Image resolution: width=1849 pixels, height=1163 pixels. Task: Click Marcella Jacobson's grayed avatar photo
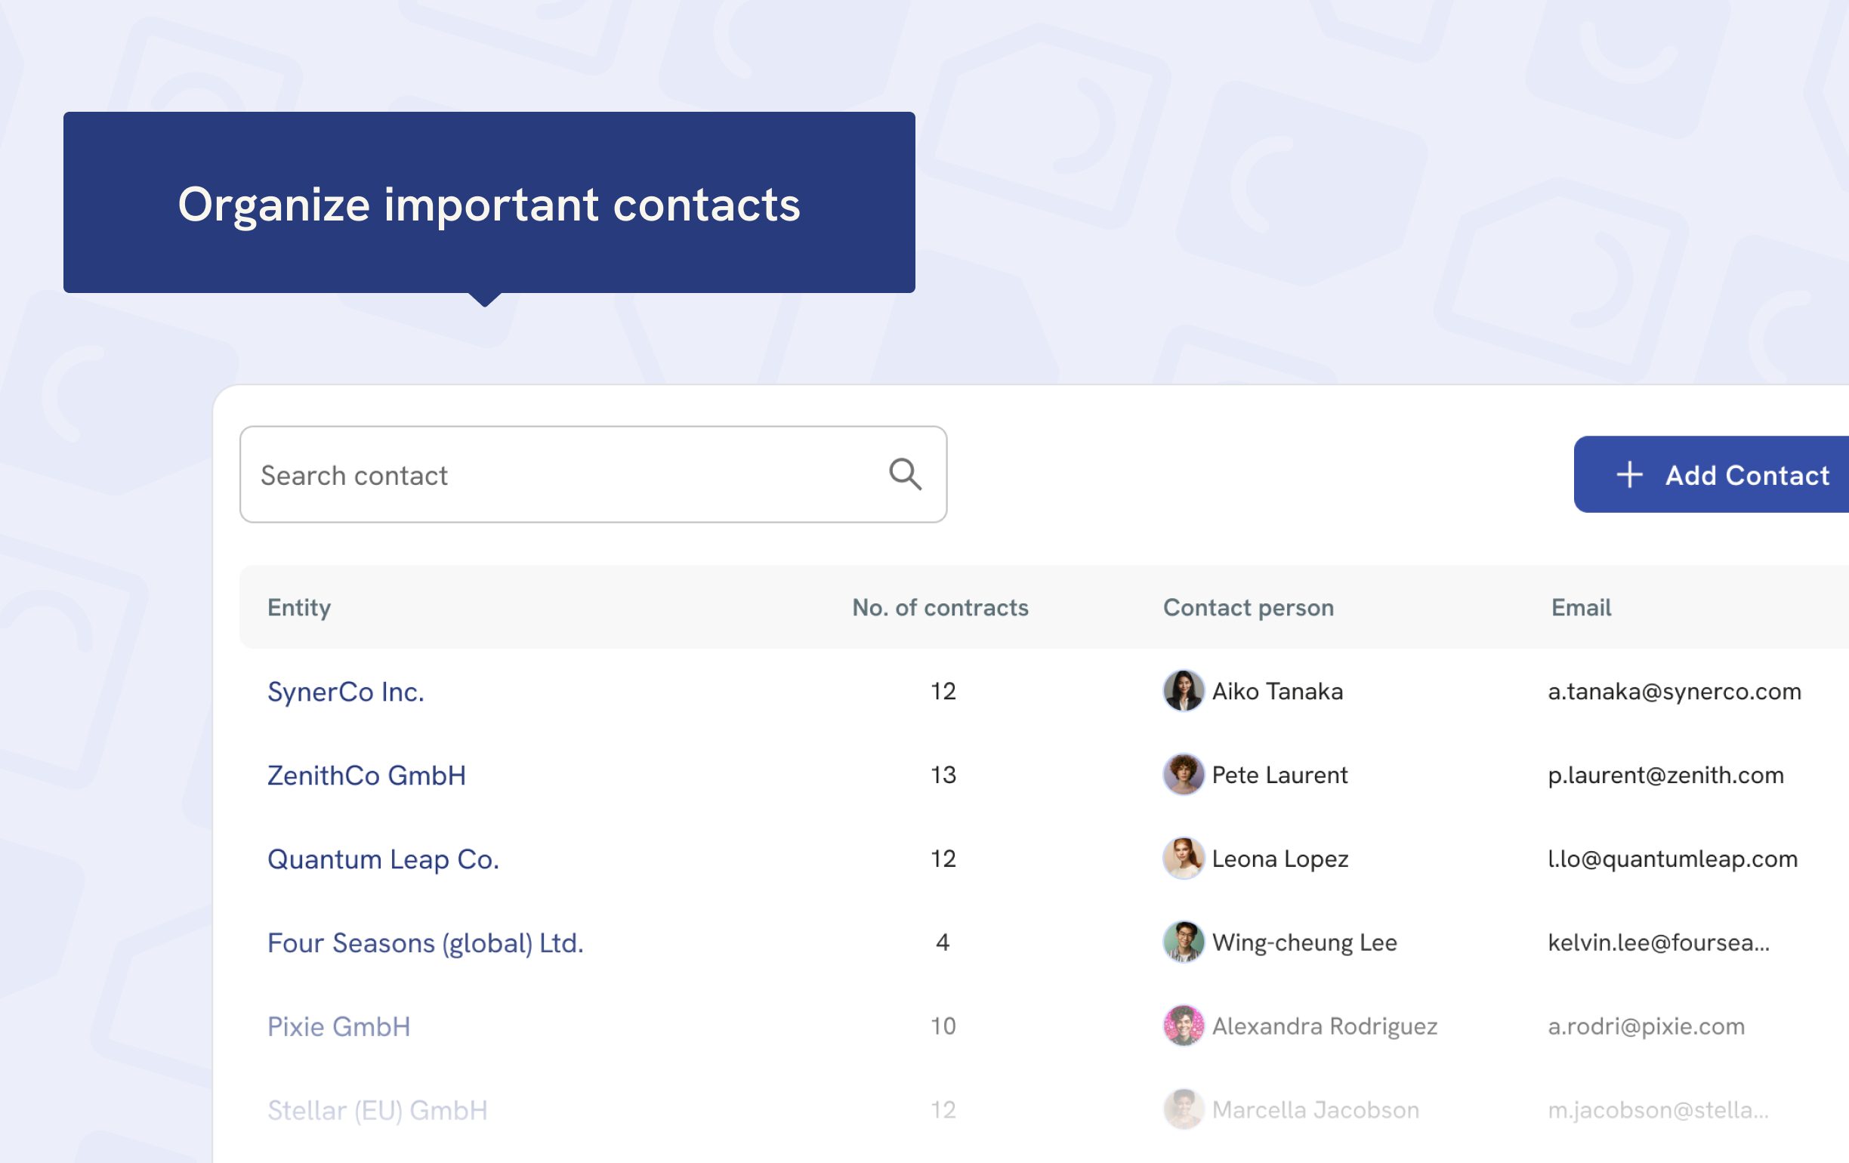1183,1109
